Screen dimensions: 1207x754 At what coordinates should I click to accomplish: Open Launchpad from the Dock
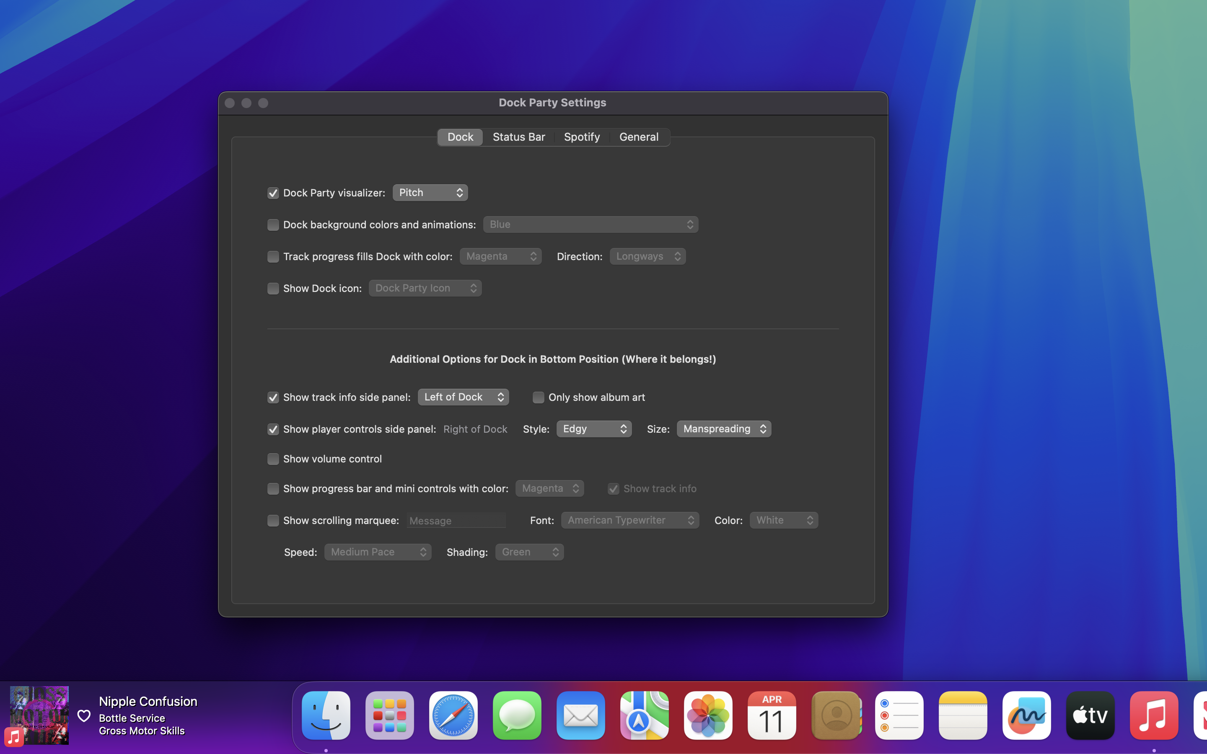coord(389,715)
